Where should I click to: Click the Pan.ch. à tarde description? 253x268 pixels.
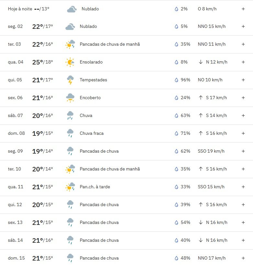tap(95, 187)
